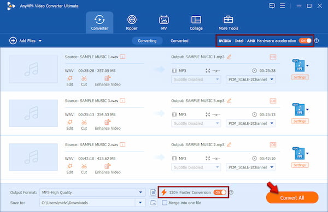Show the Converted list tab
This screenshot has width=328, height=212.
179,41
